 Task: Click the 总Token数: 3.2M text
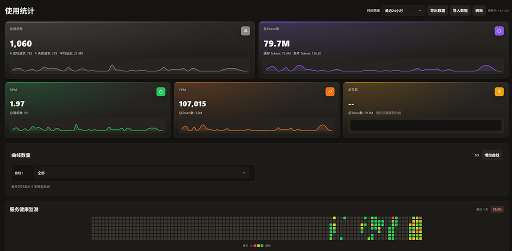[190, 113]
